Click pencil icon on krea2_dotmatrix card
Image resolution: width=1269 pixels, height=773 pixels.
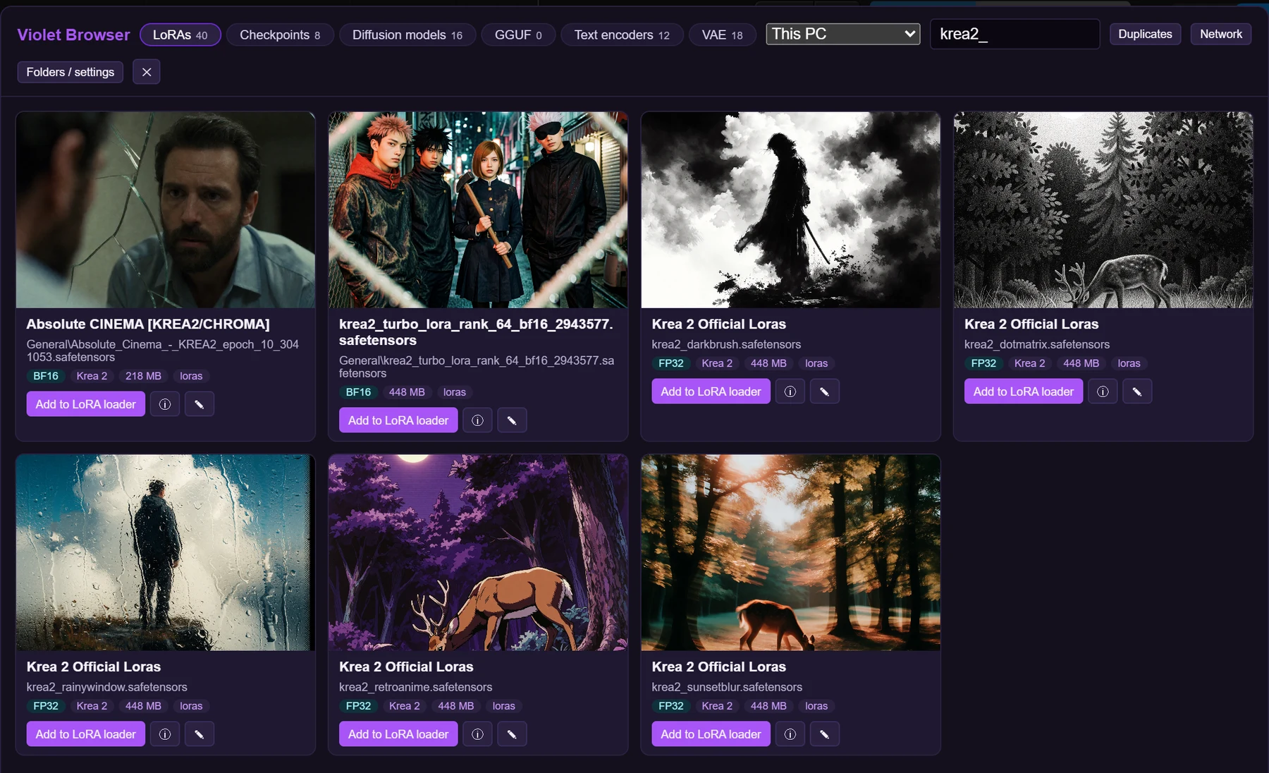(x=1137, y=391)
